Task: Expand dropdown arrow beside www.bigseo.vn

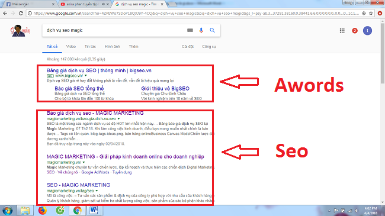Action: click(x=86, y=76)
